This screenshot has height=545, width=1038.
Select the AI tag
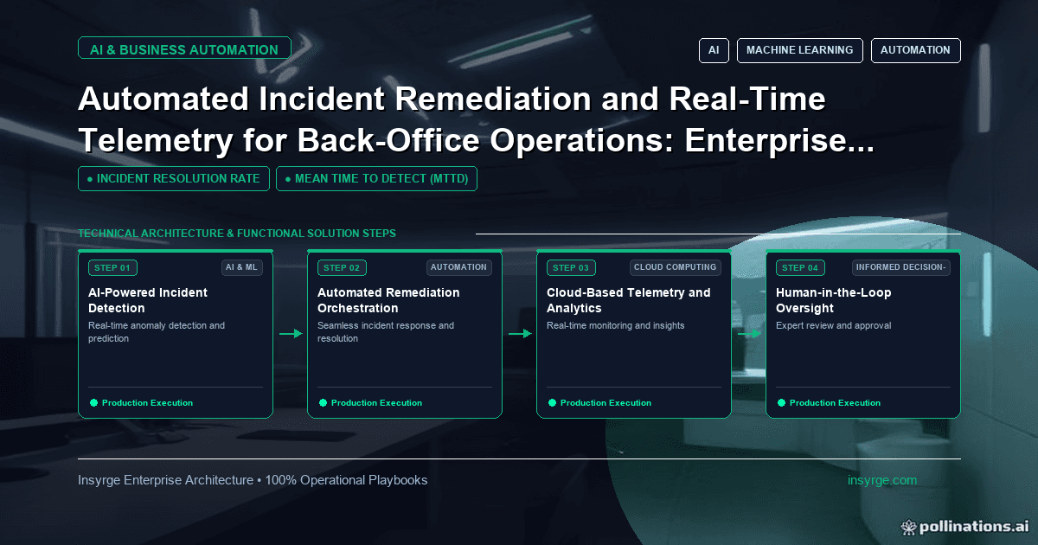click(x=714, y=50)
